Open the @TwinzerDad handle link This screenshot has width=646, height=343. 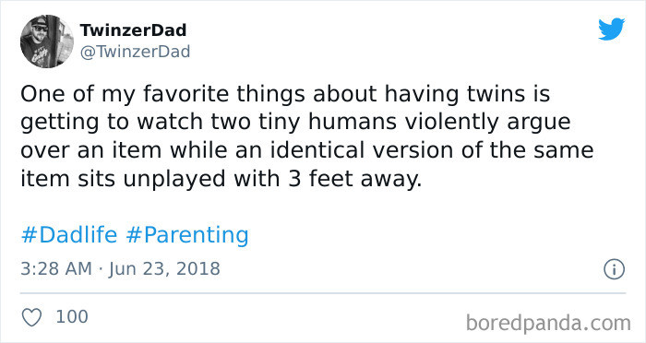tap(135, 52)
